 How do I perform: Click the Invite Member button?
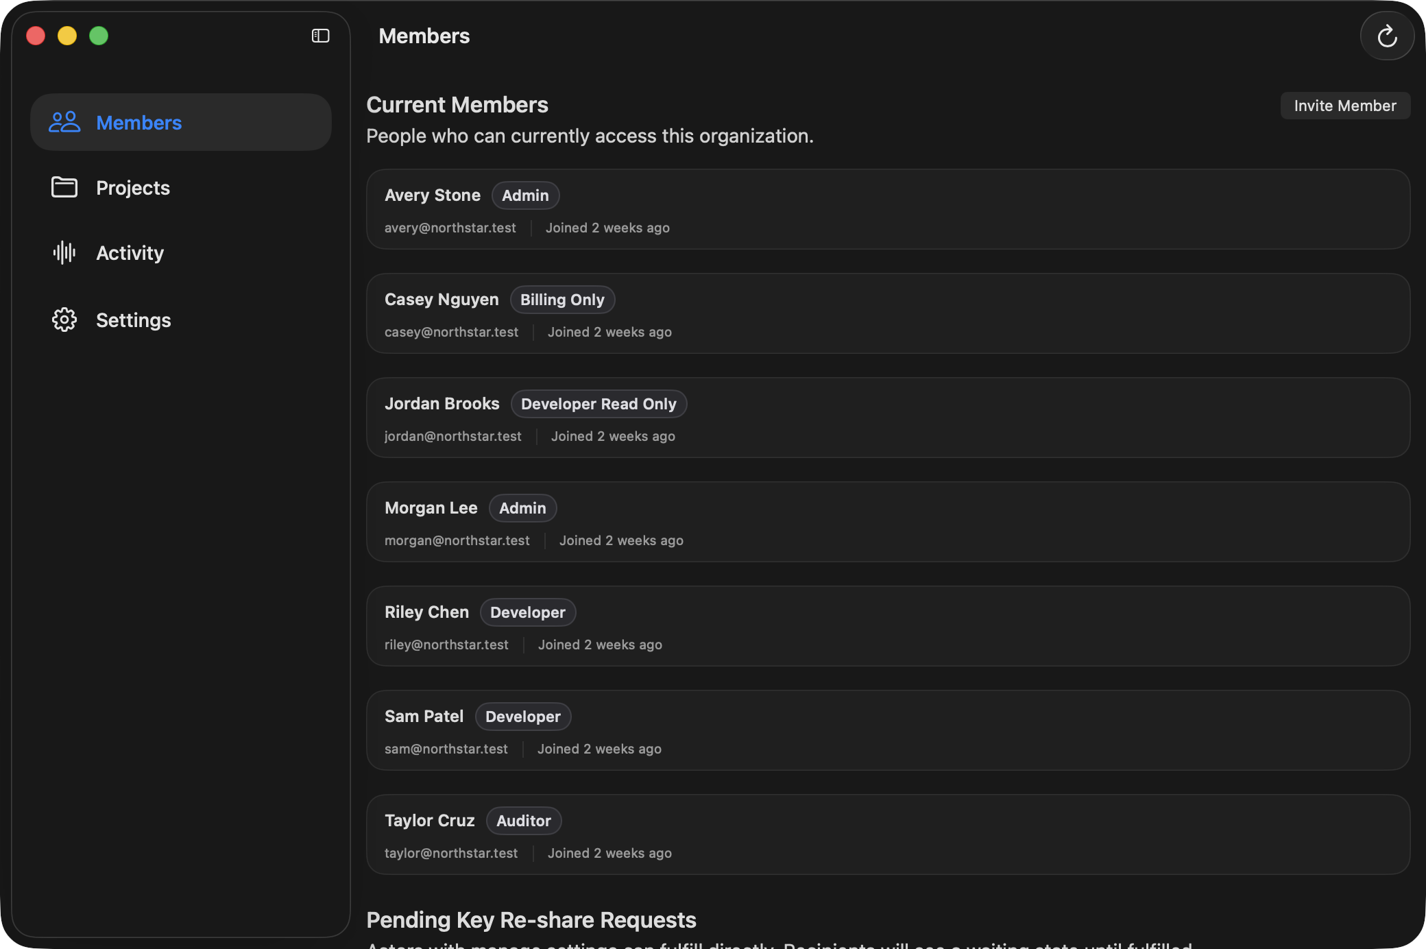1344,105
